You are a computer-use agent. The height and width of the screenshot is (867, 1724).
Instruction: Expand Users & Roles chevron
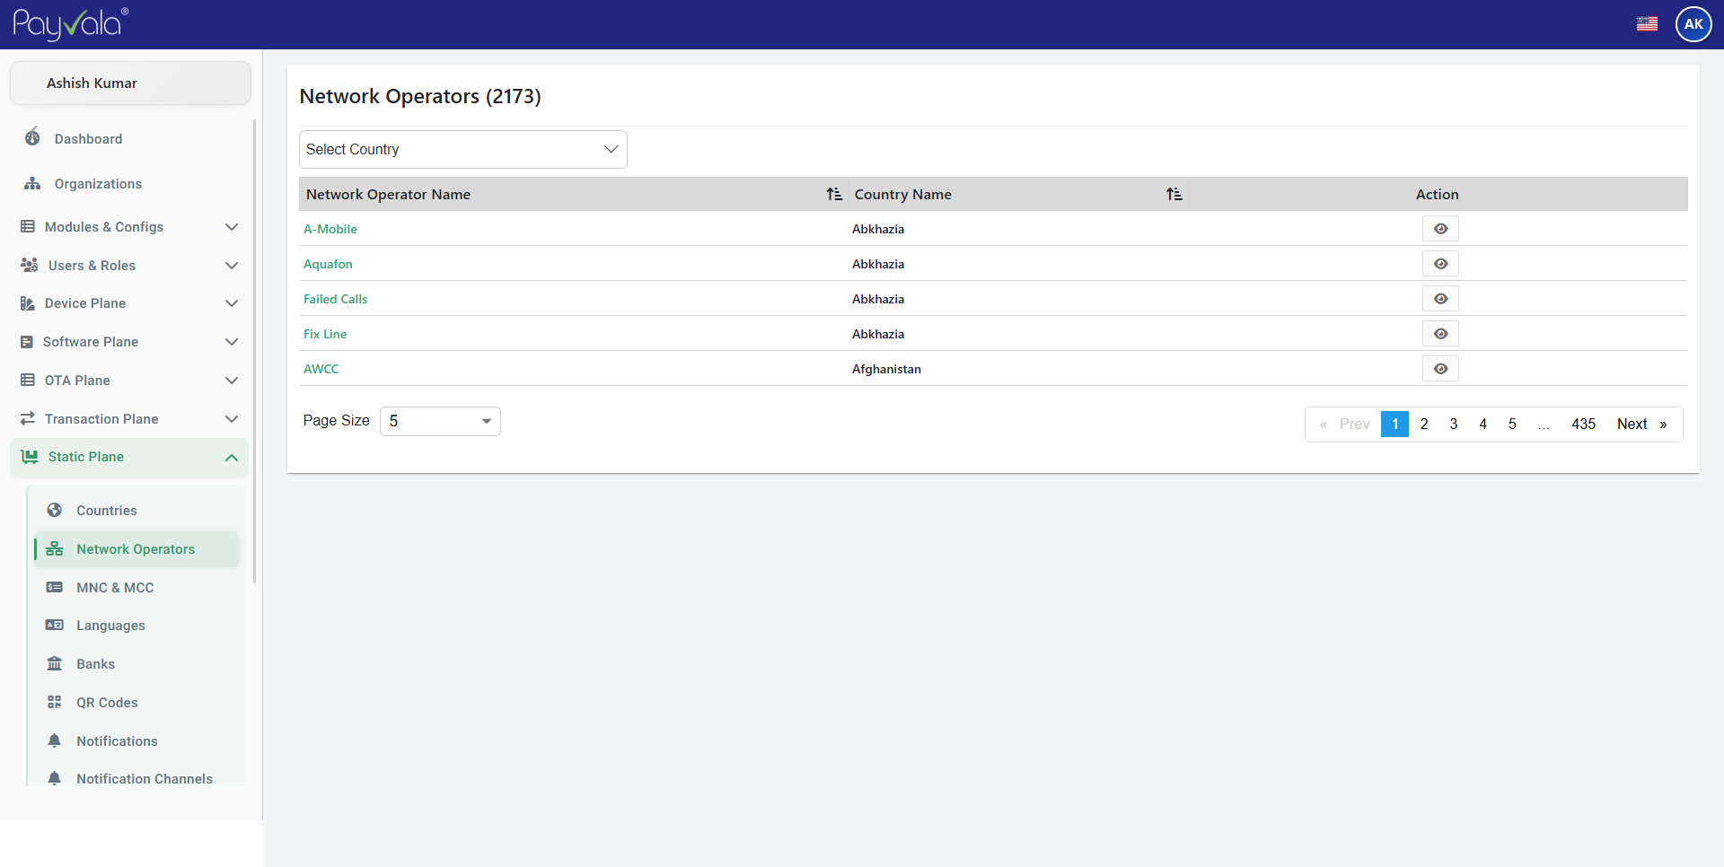tap(232, 266)
